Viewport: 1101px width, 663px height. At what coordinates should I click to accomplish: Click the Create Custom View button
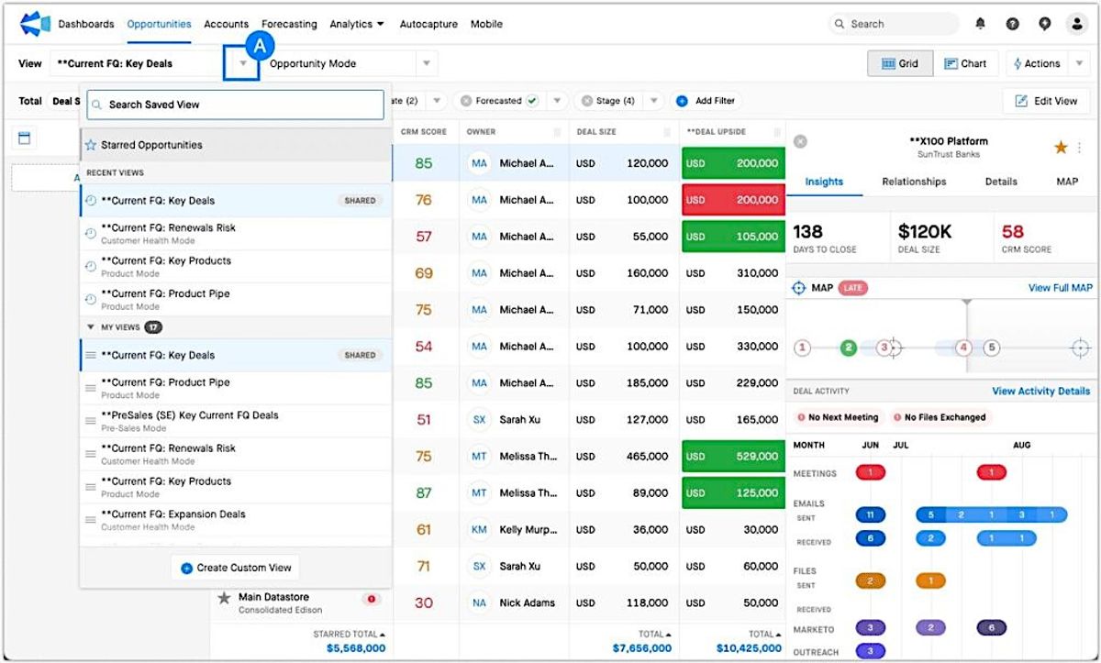pyautogui.click(x=235, y=568)
